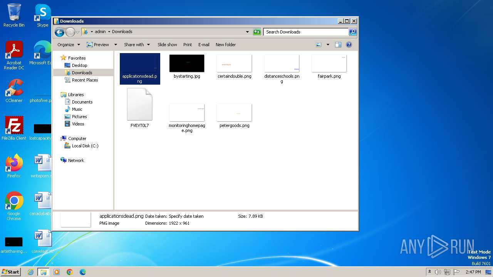The height and width of the screenshot is (277, 493).
Task: Select the FileZilla Client desktop icon
Action: (x=14, y=128)
